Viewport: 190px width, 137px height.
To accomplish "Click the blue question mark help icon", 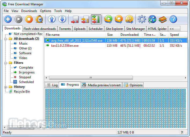I will (173, 19).
